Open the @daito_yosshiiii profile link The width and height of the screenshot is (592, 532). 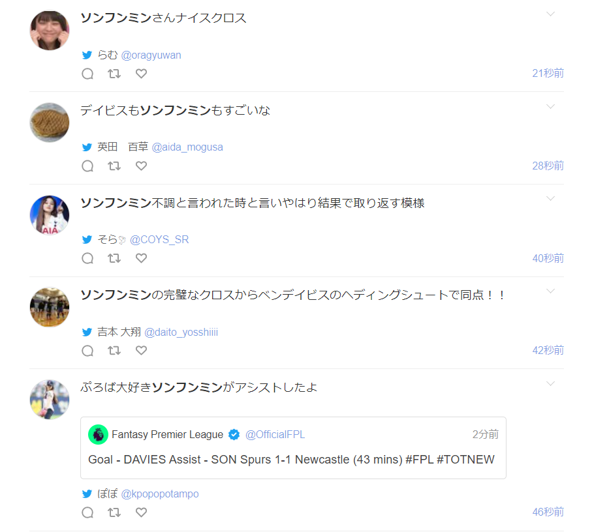point(181,332)
